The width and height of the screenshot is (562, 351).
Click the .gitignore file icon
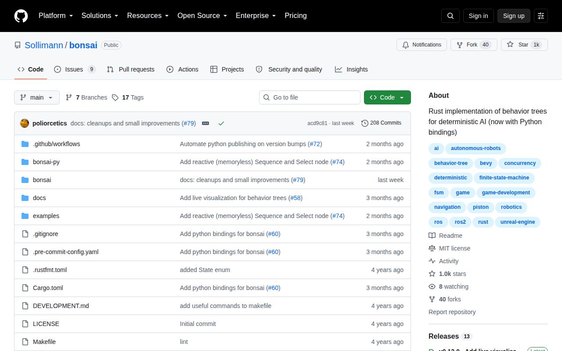(25, 234)
